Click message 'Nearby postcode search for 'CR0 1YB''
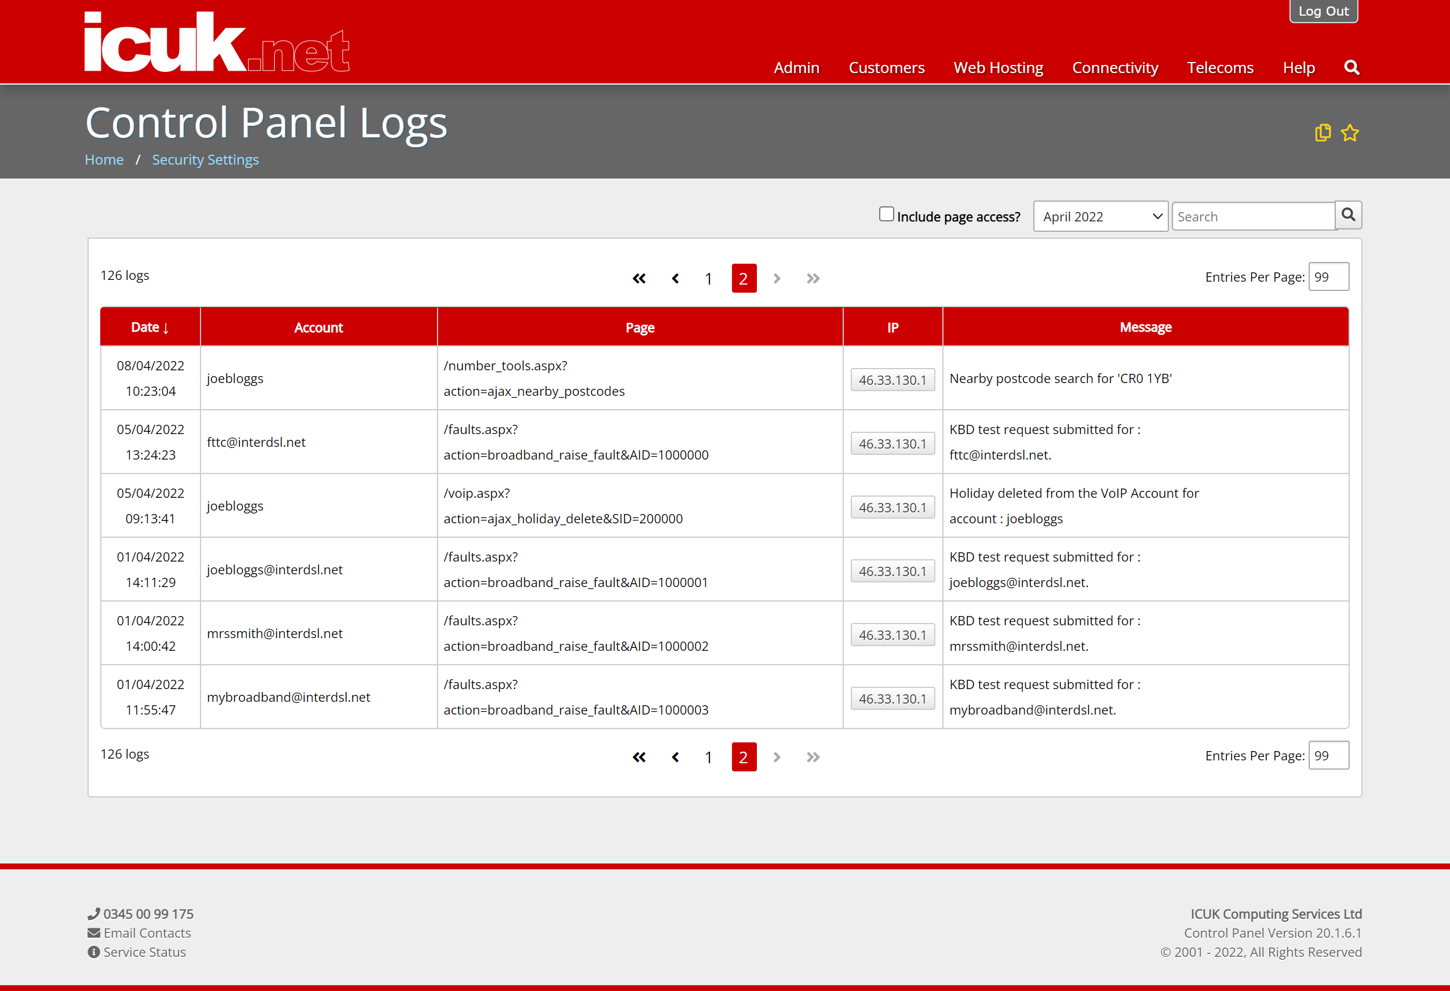 (1060, 378)
